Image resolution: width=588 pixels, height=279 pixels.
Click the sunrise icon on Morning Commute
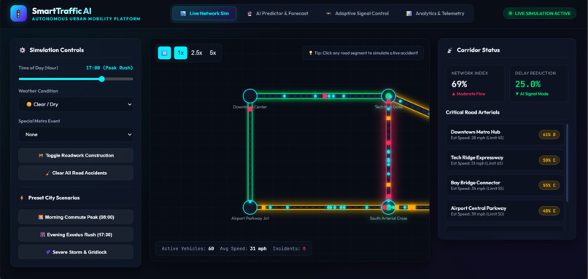41,217
